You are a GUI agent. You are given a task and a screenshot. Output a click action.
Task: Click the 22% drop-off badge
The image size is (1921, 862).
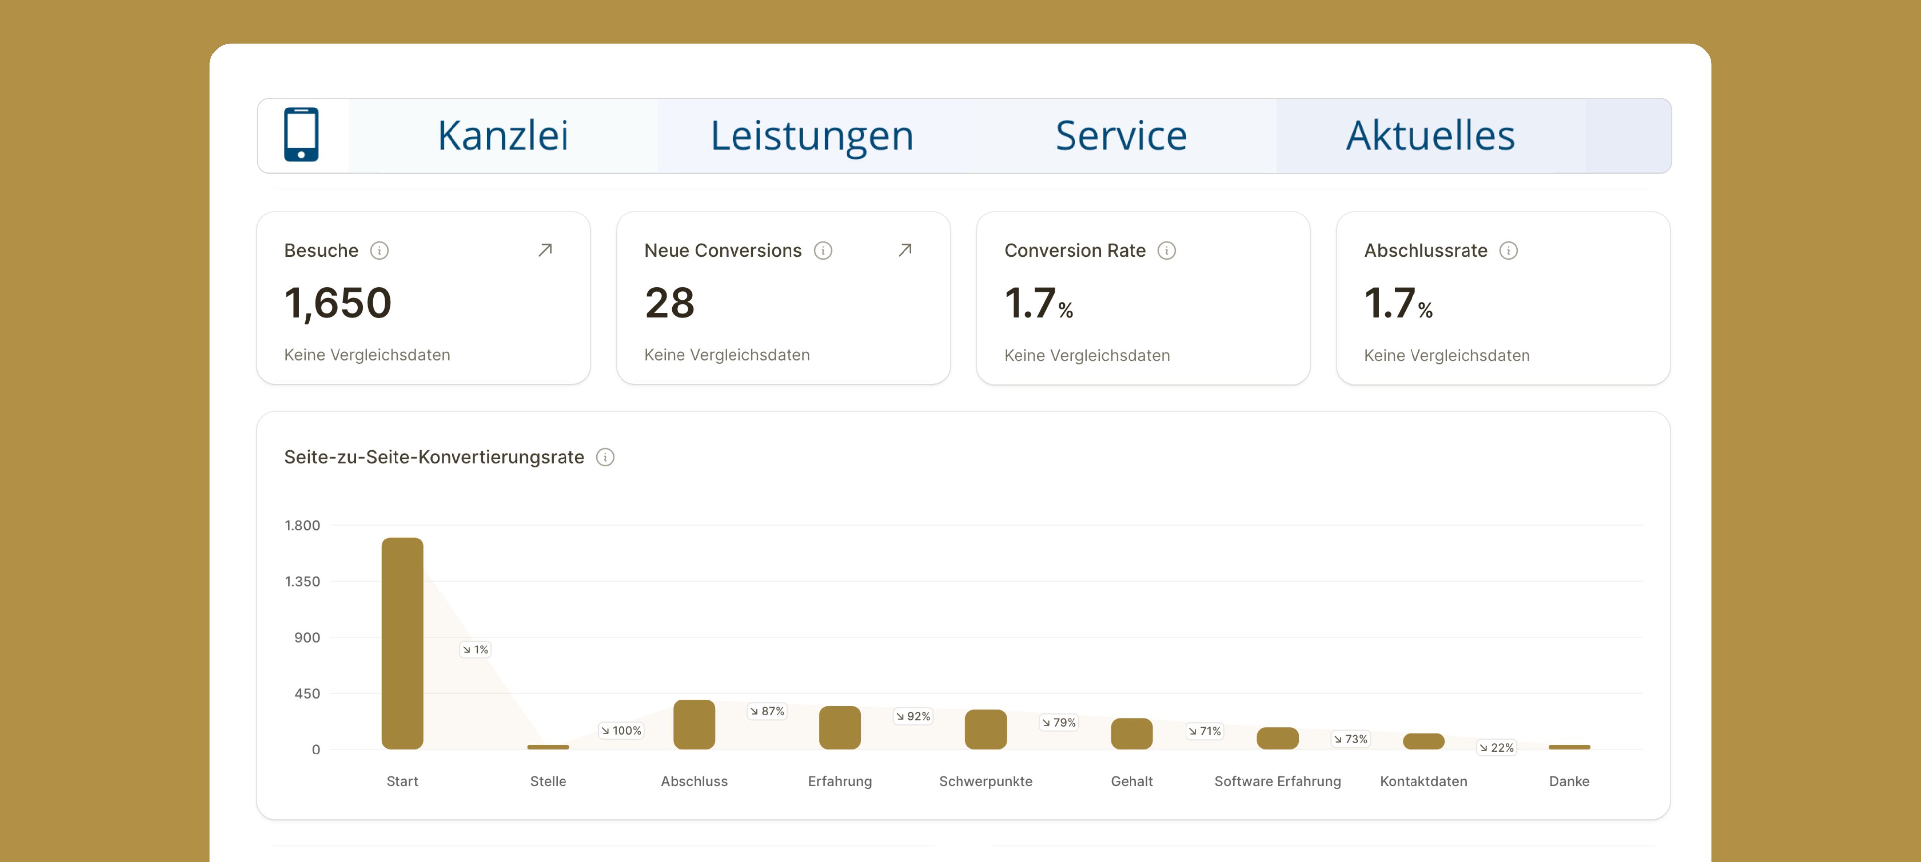(1497, 747)
